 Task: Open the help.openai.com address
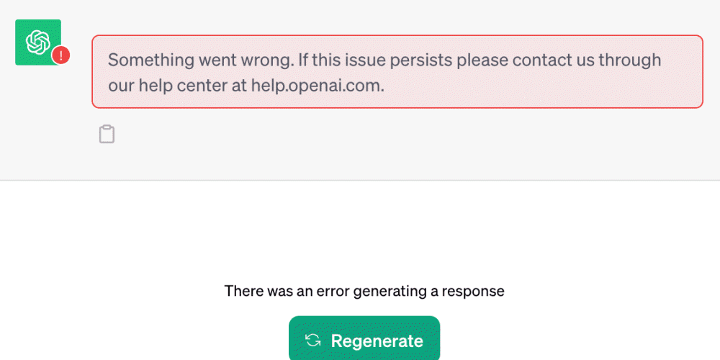317,86
